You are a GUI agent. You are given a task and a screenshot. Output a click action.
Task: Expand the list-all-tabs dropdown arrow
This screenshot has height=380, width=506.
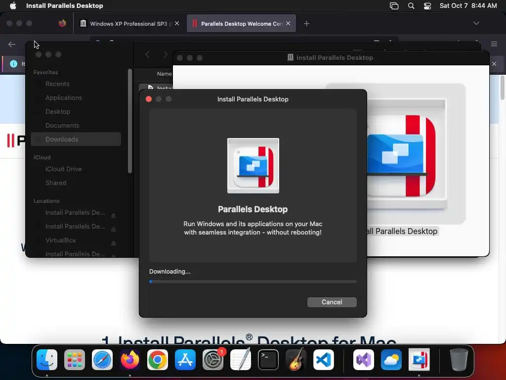click(x=476, y=23)
